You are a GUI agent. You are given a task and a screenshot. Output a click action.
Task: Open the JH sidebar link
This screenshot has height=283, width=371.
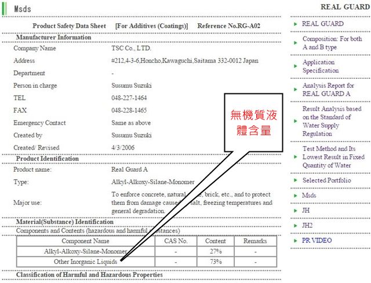(305, 211)
